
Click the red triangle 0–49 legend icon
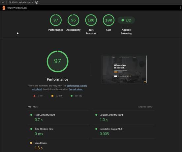tap(34, 96)
